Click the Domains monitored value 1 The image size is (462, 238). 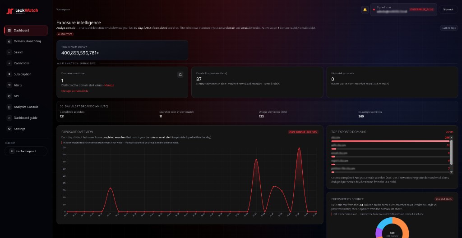62,80
